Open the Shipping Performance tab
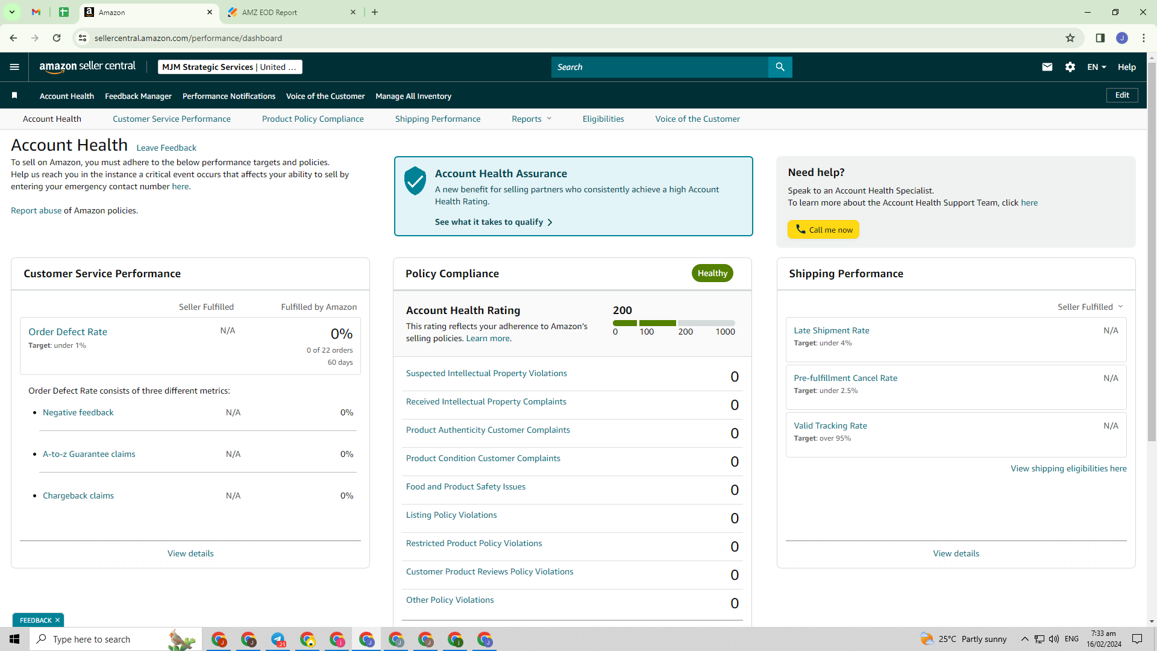Screen dimensions: 1157x651 click(x=438, y=119)
